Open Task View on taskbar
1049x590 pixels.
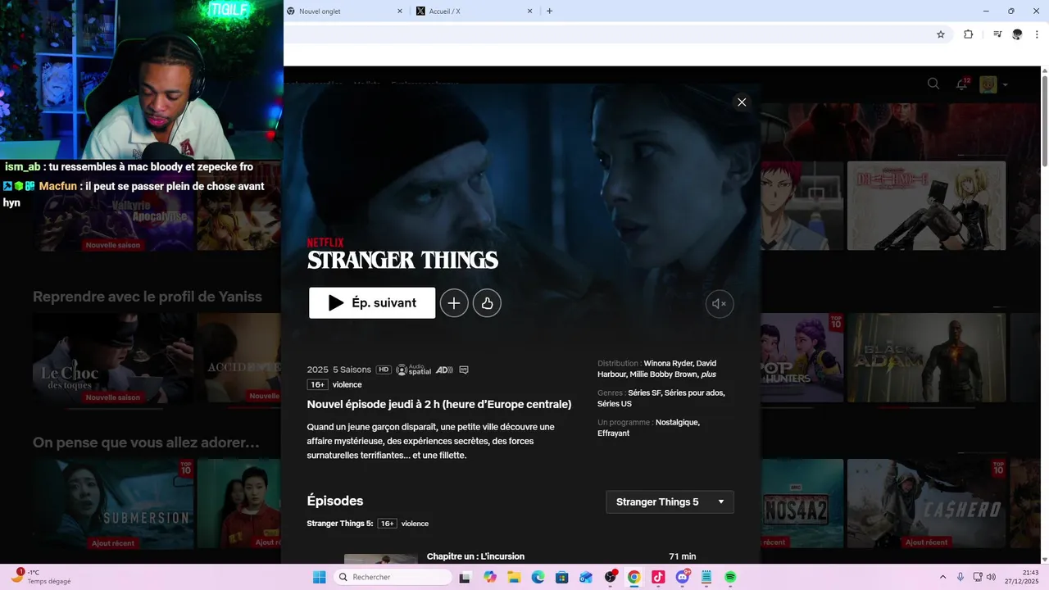pos(465,577)
